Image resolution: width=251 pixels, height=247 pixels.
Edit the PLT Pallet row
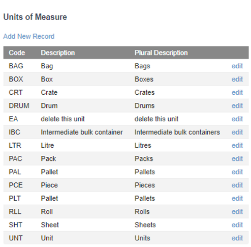coord(237,198)
